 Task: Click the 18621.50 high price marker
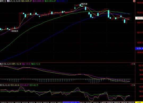pos(84,4)
